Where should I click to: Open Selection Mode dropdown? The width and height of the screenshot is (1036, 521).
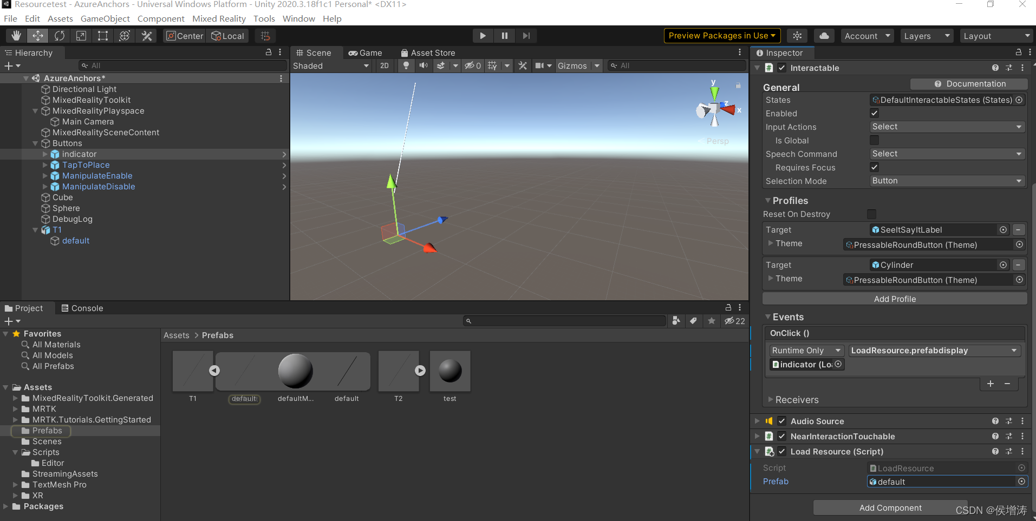pos(947,181)
